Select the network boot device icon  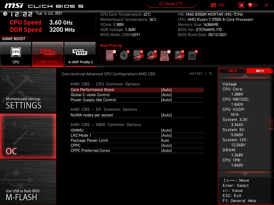point(192,55)
